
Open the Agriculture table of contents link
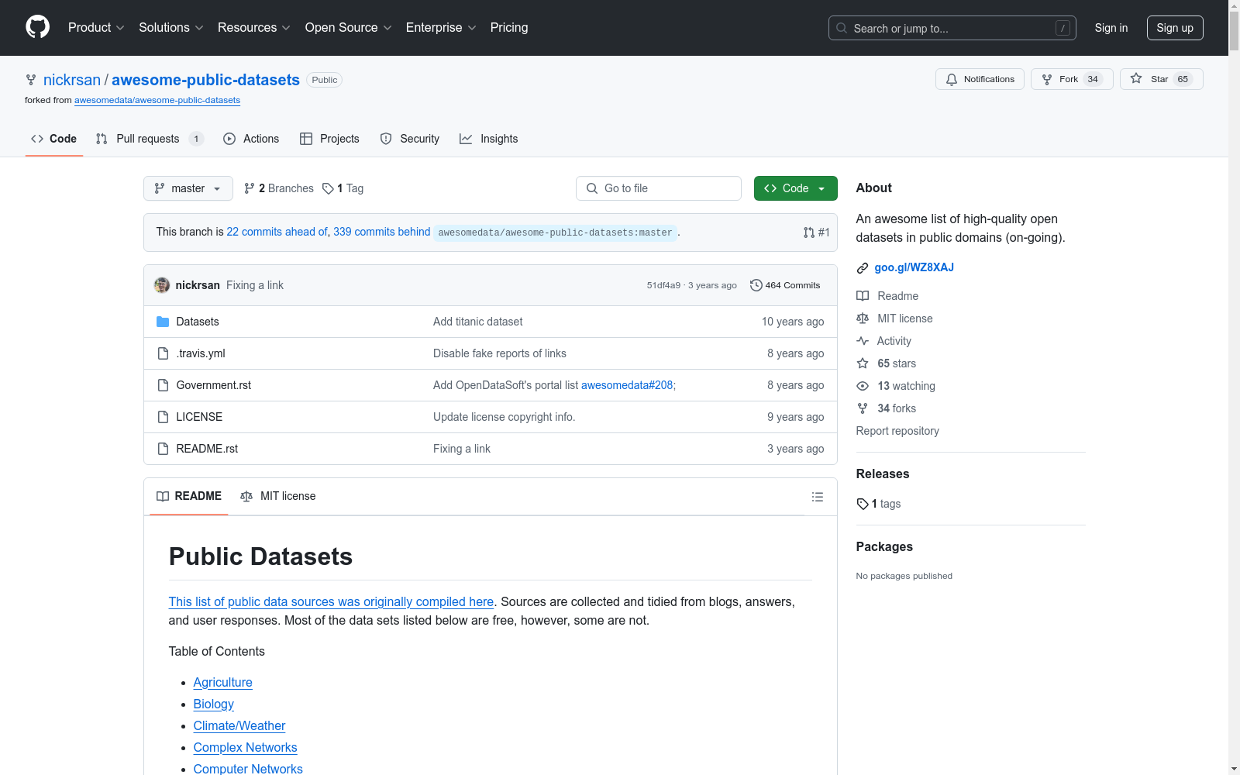coord(223,682)
